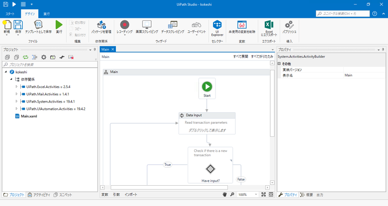
Task: Close the Main designer tab
Action: point(113,49)
